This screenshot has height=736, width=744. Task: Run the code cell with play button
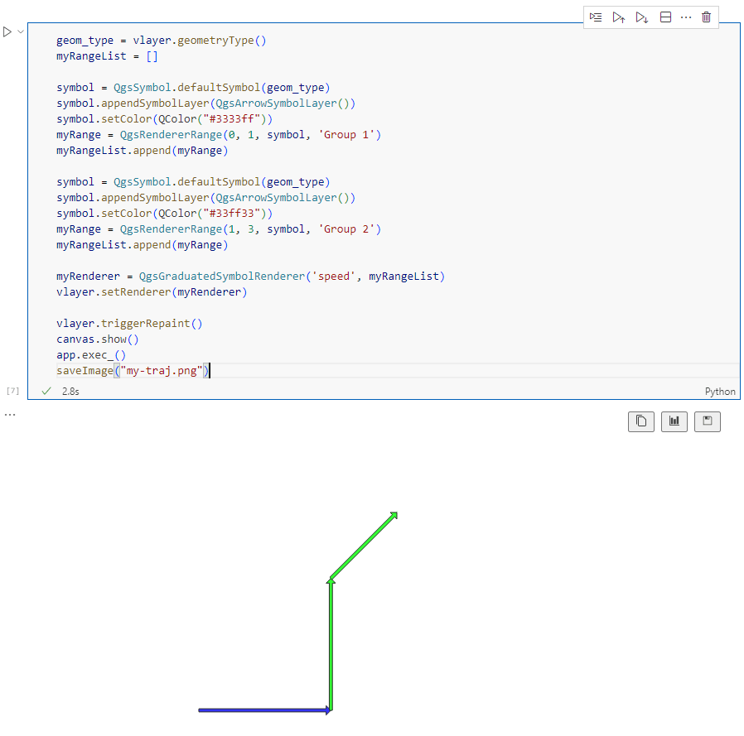tap(7, 31)
